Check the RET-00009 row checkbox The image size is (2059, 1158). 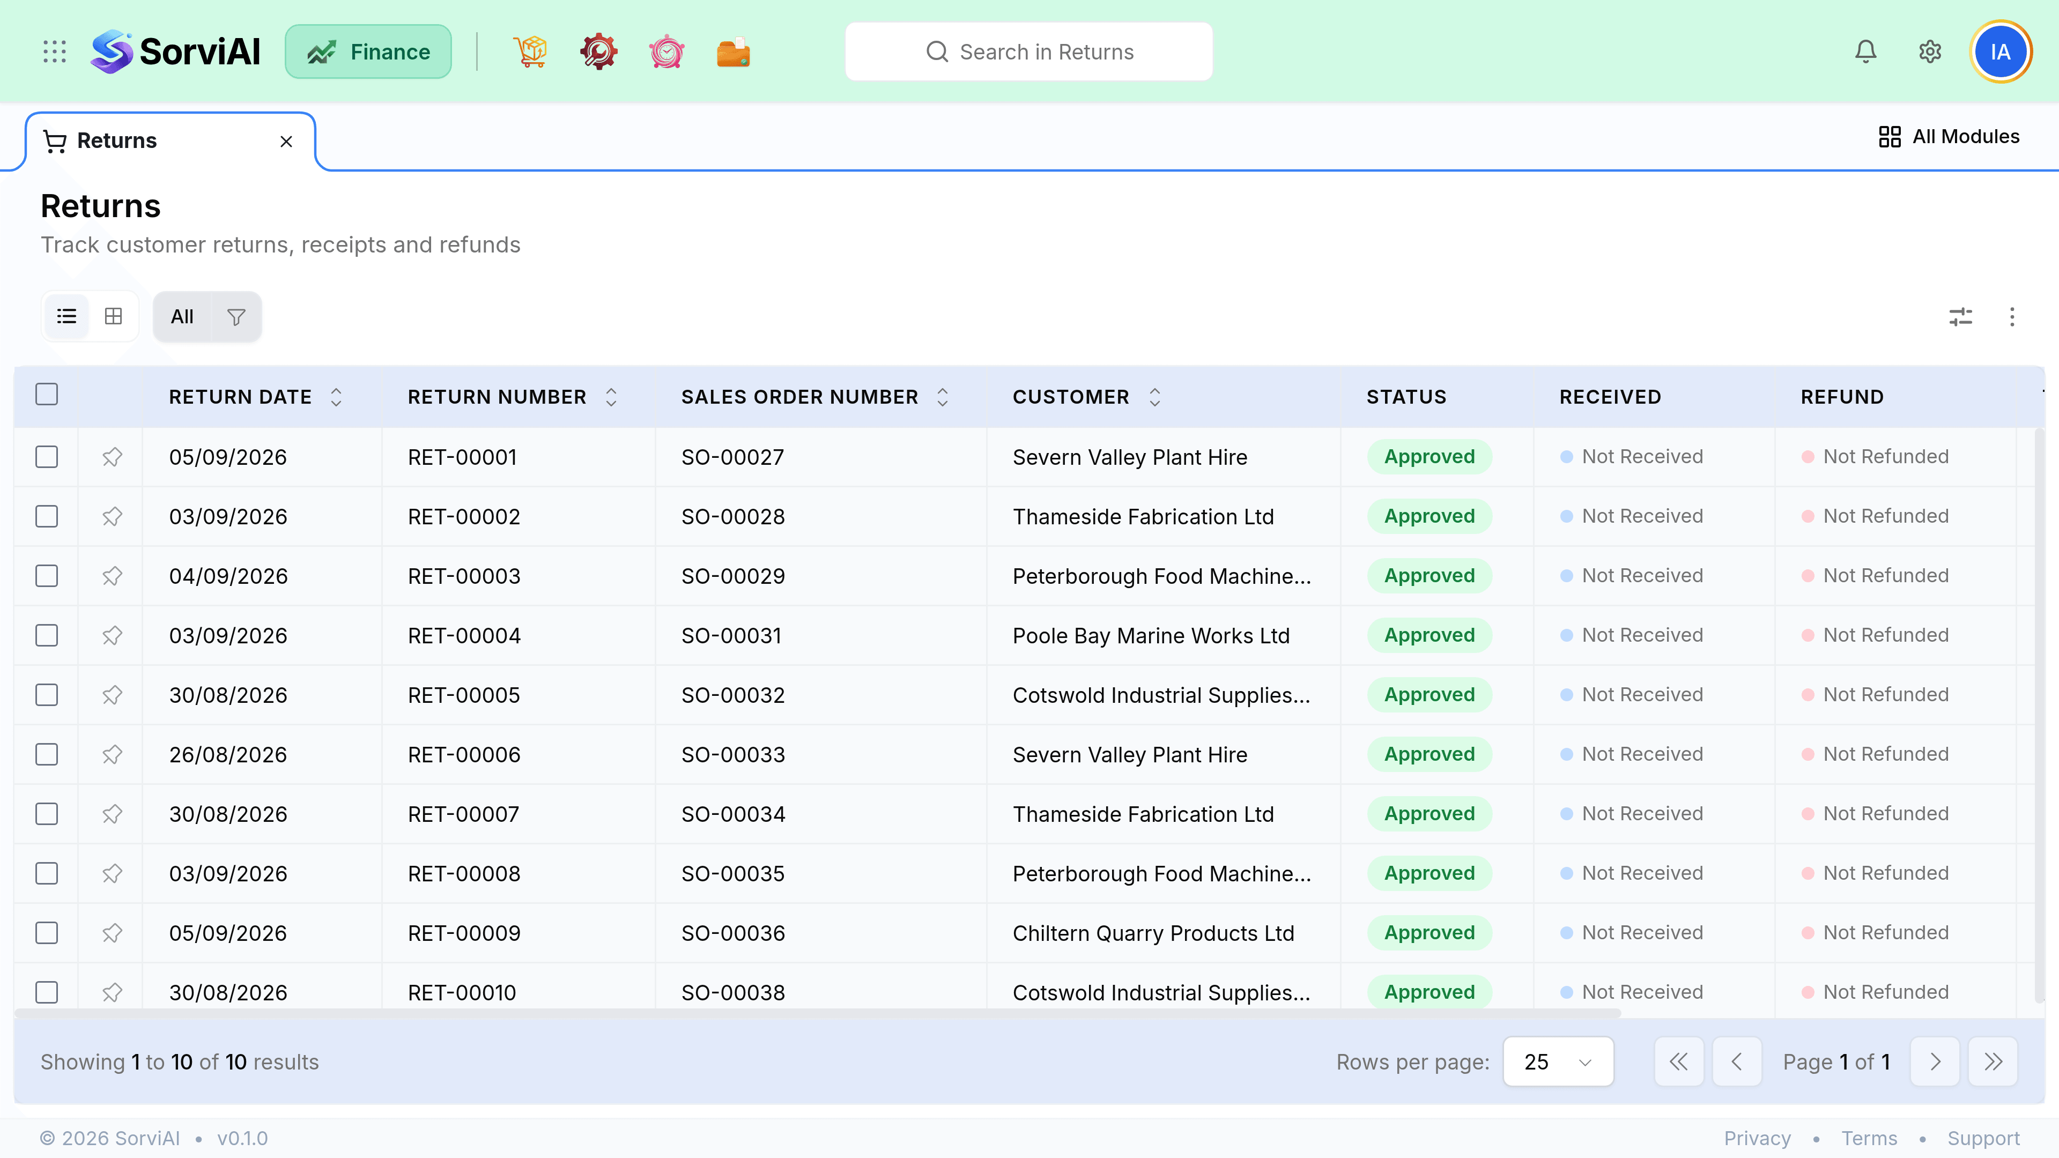click(47, 933)
